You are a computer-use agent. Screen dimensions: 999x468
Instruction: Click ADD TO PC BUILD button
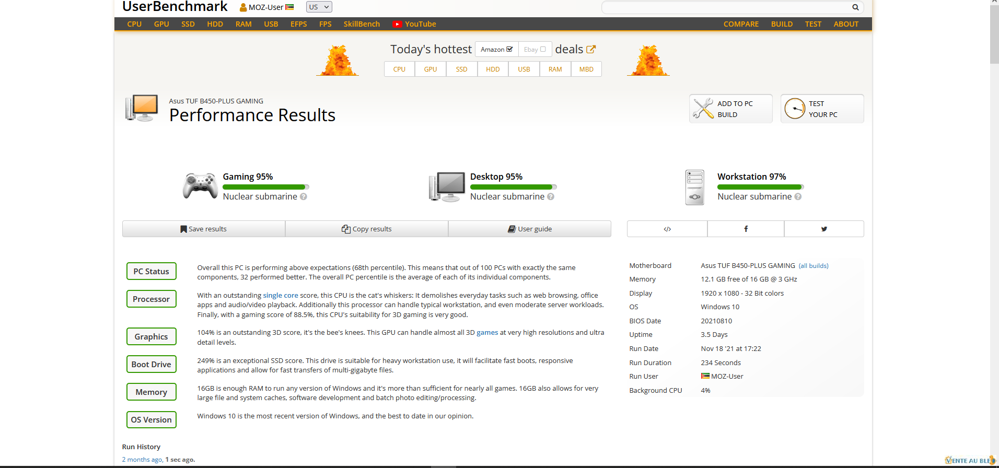point(730,109)
